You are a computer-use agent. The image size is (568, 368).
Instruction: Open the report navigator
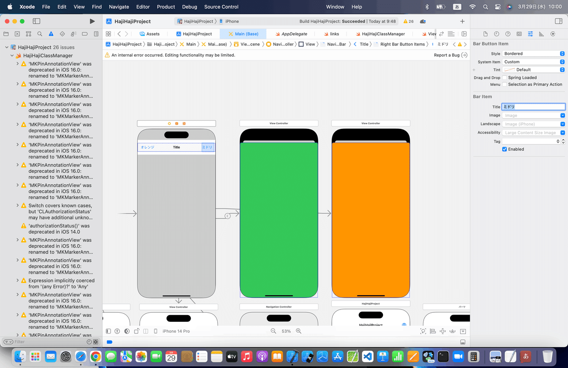coord(97,34)
